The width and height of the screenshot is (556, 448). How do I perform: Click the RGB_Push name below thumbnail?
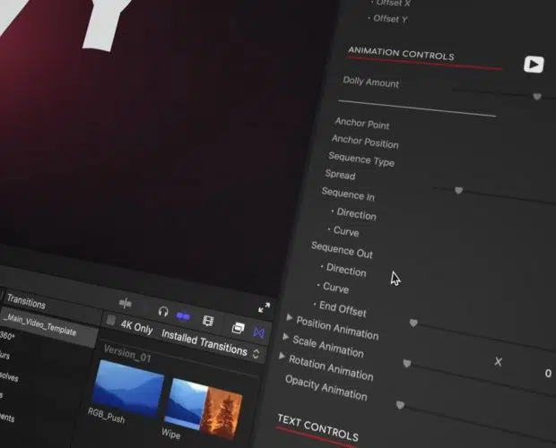pos(107,416)
